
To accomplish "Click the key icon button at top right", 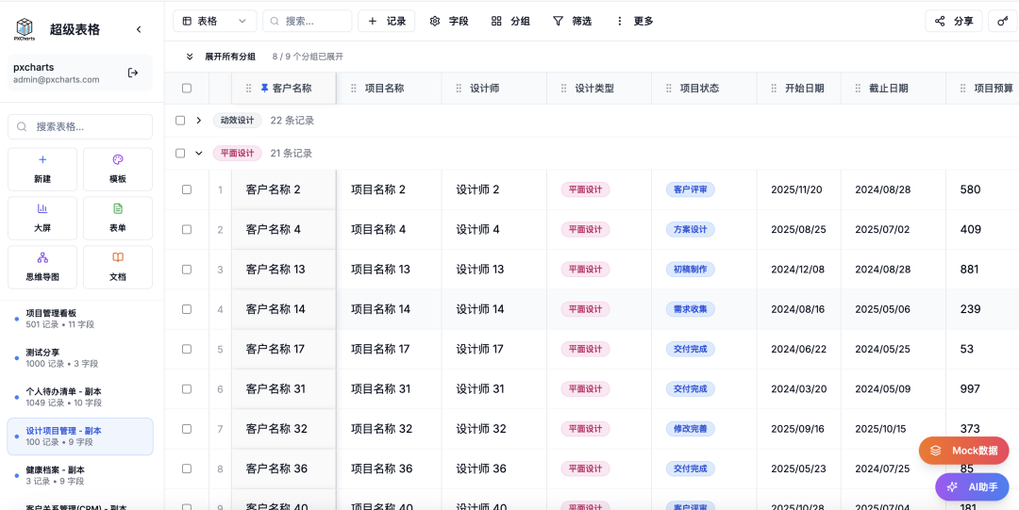I will point(1003,21).
